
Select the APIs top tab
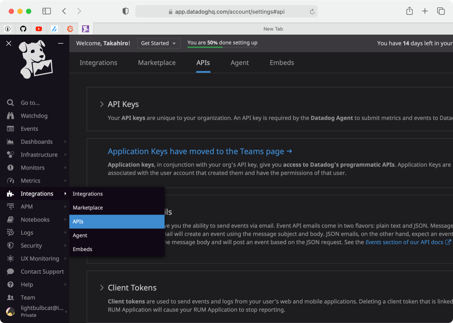tap(203, 63)
